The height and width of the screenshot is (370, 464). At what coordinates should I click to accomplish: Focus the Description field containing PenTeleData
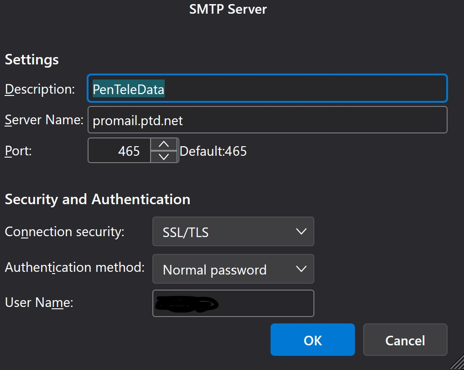pos(267,89)
